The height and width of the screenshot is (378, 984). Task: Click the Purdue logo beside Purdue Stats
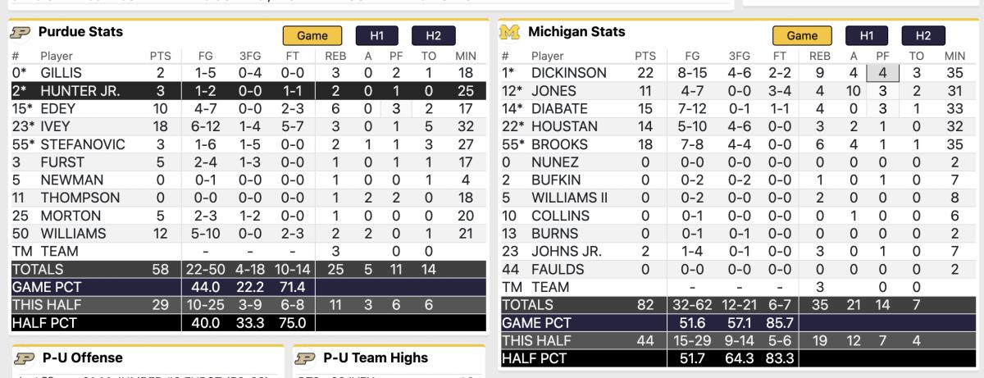click(20, 33)
